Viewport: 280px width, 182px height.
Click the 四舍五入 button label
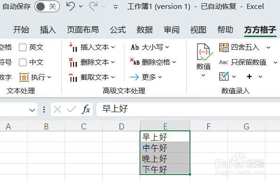pyautogui.click(x=245, y=47)
